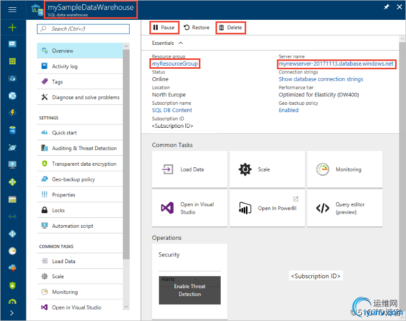Screen dimensions: 406x321
Task: Open the Load balancers diamond icon
Action: (12, 182)
